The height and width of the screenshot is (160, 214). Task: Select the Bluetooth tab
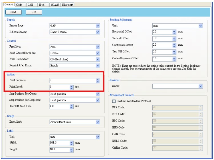(x=68, y=5)
